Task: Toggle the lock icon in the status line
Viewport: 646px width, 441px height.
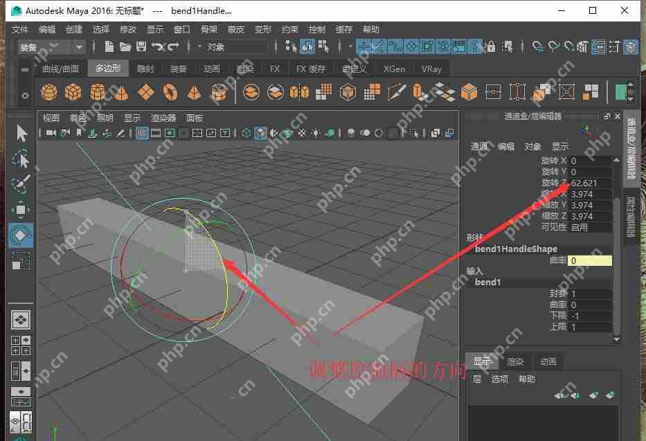Action: pos(491,46)
